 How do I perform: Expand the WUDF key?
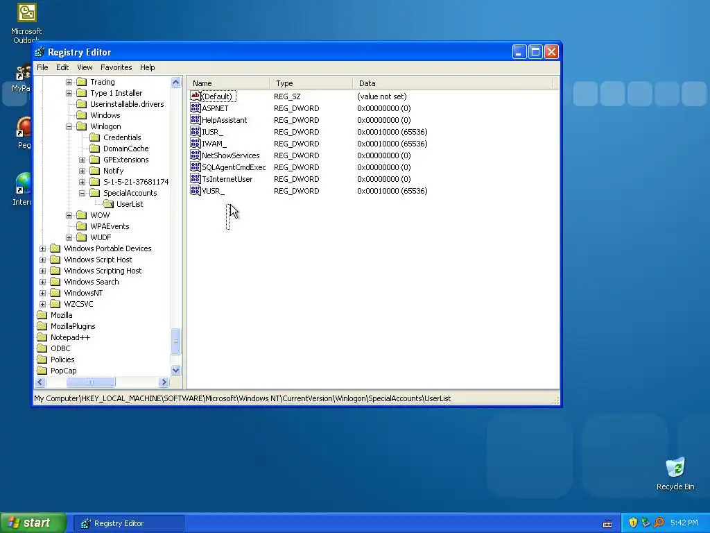pyautogui.click(x=69, y=237)
